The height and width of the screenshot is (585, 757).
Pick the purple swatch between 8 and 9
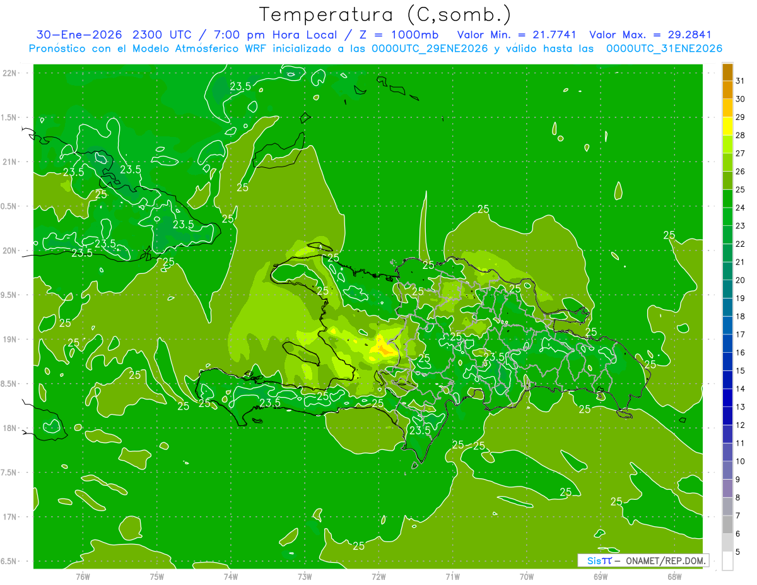(x=727, y=488)
